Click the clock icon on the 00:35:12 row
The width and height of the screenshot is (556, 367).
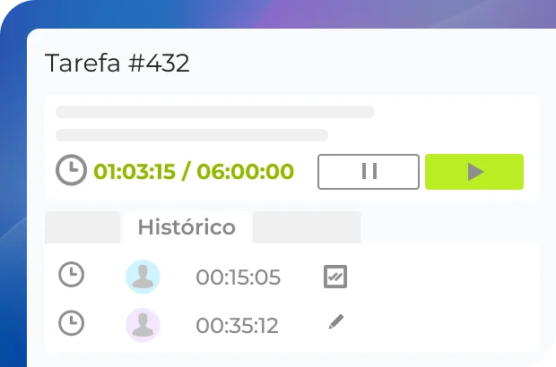pyautogui.click(x=71, y=322)
